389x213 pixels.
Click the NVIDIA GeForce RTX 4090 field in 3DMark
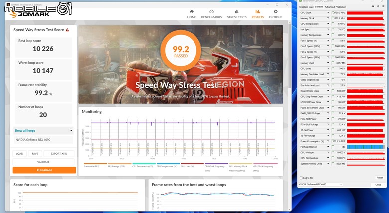[x=43, y=140]
